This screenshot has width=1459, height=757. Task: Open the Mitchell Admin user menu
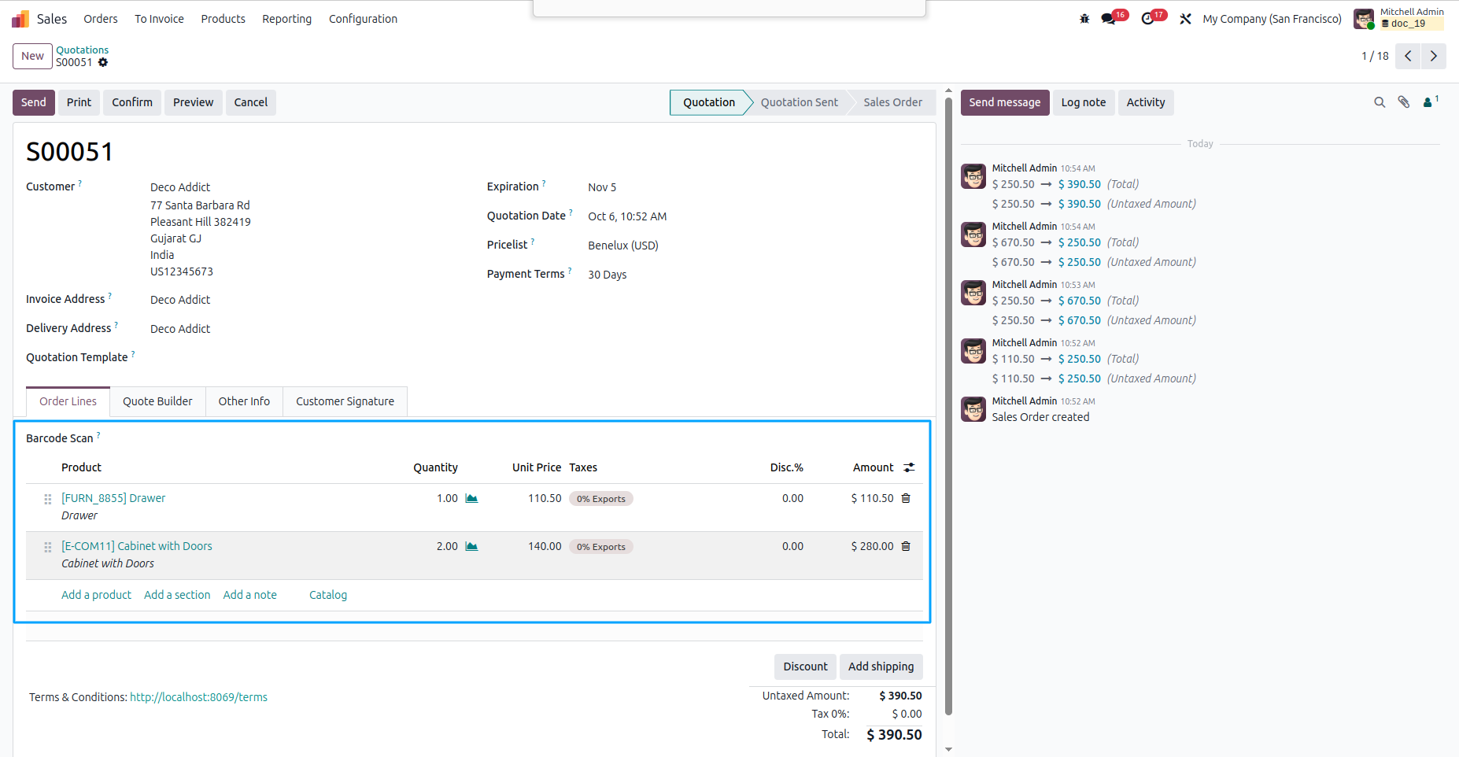click(1398, 18)
